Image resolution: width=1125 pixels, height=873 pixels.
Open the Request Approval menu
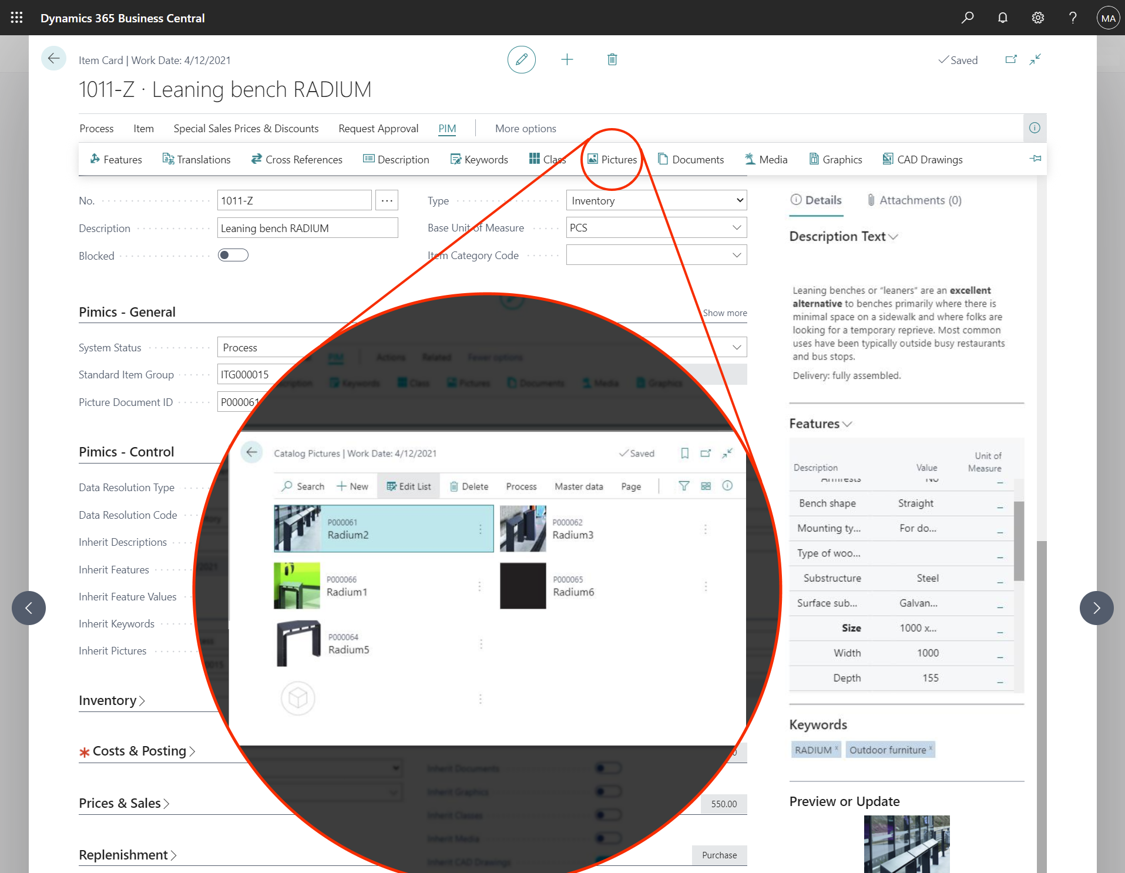coord(378,128)
